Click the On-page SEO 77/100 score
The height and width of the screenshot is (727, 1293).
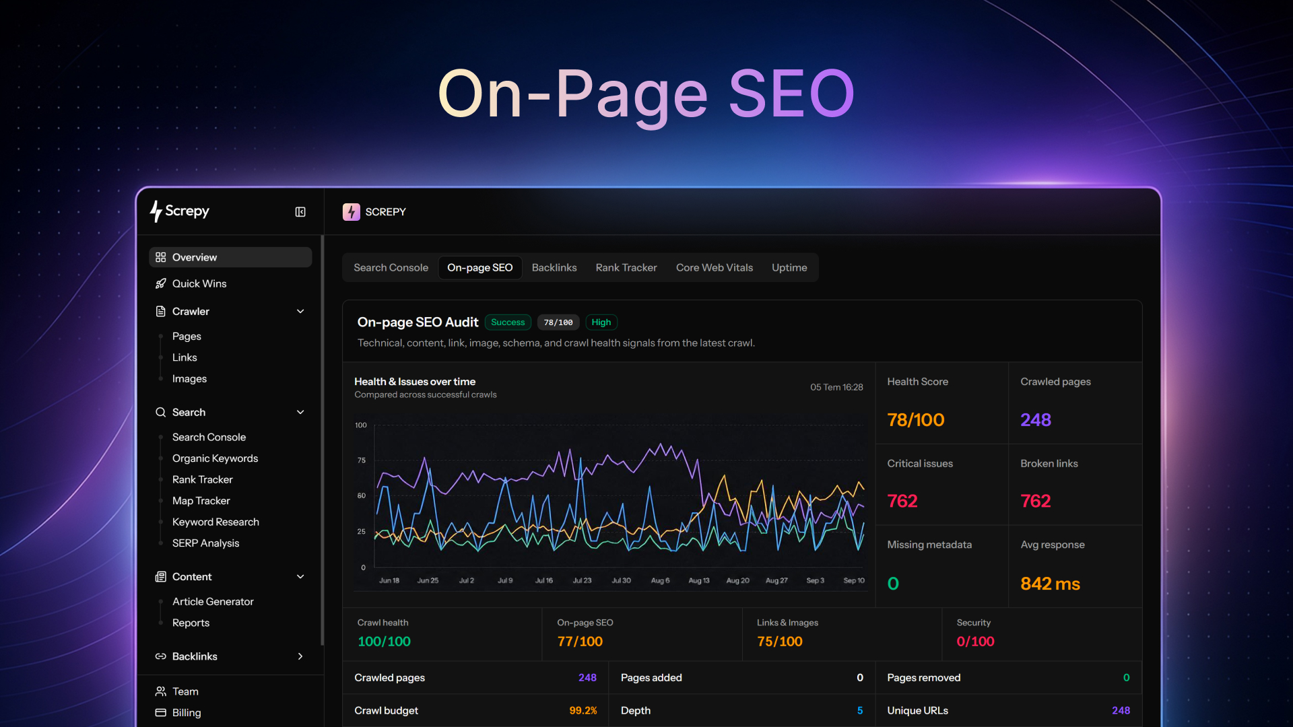[580, 642]
